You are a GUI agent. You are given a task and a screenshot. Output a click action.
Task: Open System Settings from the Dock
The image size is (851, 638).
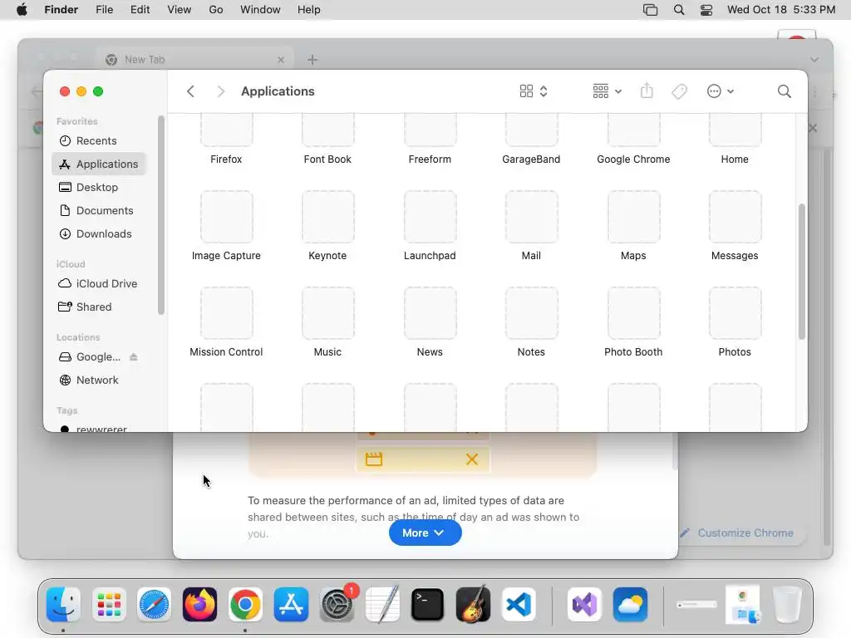click(337, 604)
